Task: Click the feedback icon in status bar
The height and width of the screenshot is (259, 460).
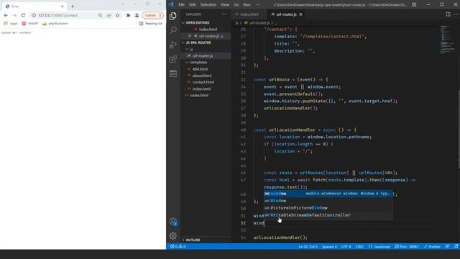Action: pyautogui.click(x=447, y=246)
